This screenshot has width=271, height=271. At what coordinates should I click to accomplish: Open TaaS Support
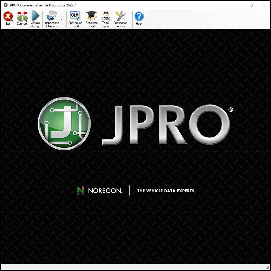(105, 18)
